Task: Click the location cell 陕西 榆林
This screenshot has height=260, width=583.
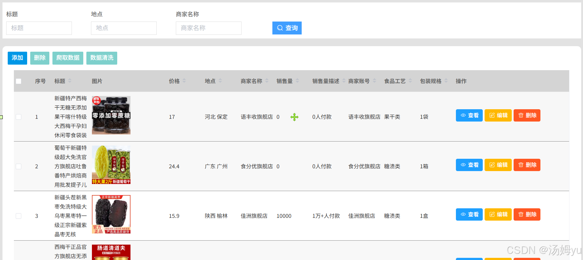Action: (x=216, y=216)
